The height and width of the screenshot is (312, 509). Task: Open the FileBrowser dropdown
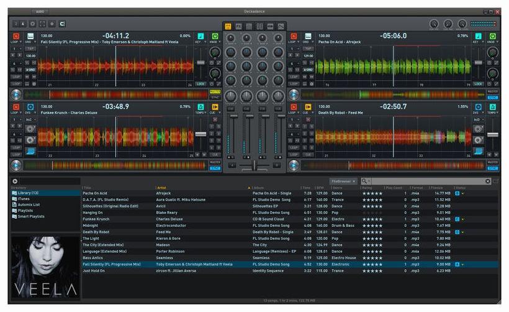(x=343, y=181)
